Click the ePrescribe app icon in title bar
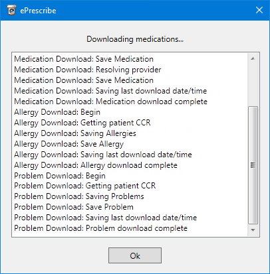 click(11, 10)
